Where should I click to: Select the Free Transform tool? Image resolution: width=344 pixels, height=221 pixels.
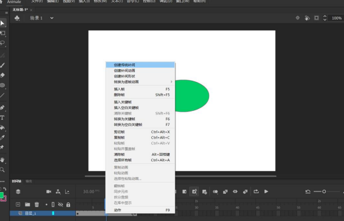2,33
